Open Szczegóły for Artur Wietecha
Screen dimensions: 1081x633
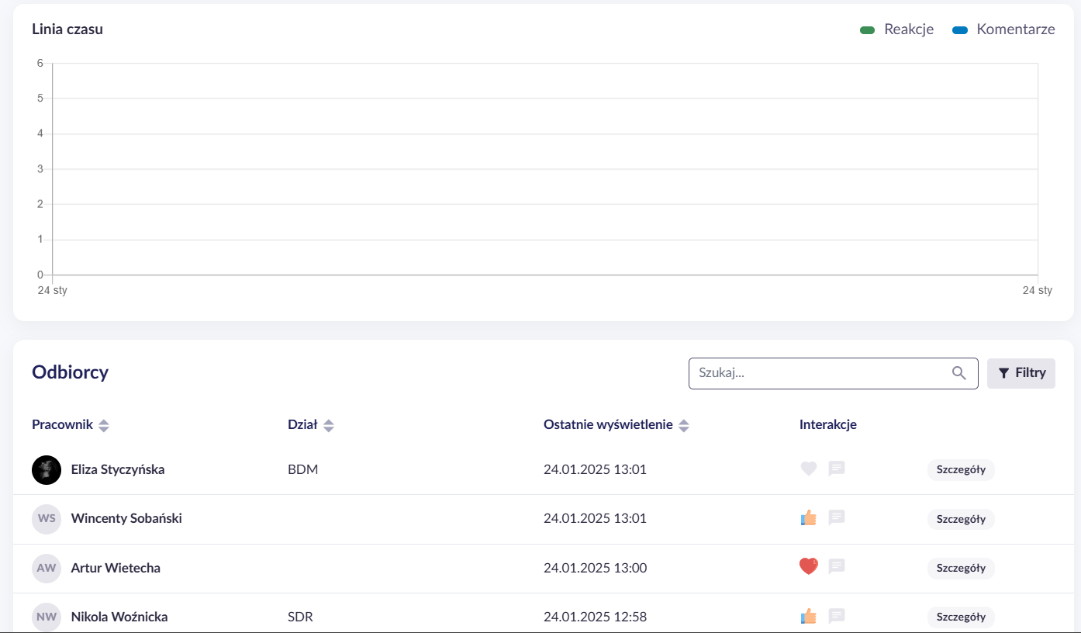[961, 568]
